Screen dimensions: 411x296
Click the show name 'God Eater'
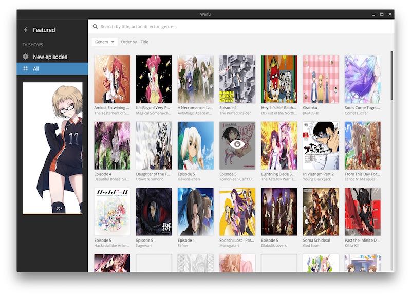[x=311, y=246]
